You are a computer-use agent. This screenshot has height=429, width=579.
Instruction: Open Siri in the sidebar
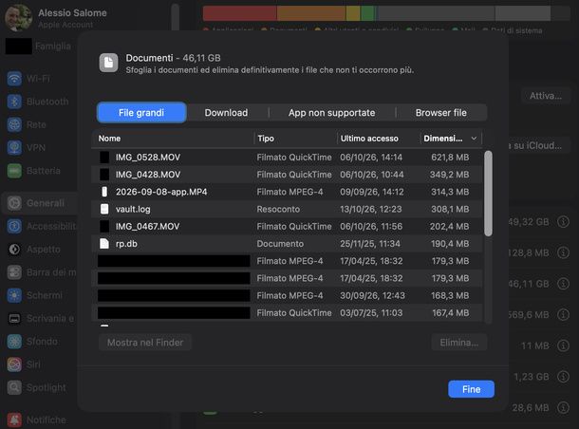point(24,364)
